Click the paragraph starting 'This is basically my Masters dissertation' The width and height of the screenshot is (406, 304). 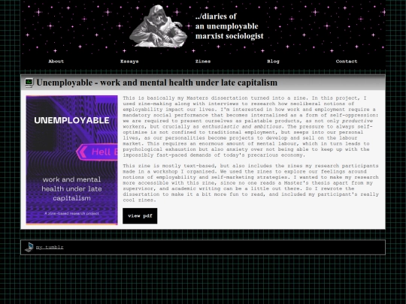pyautogui.click(x=250, y=126)
